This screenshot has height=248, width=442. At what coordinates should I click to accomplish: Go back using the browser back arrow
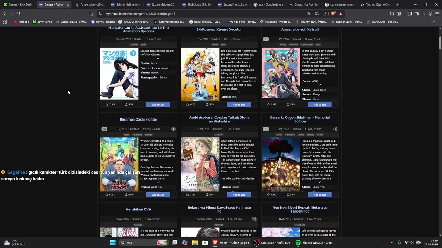click(4, 14)
